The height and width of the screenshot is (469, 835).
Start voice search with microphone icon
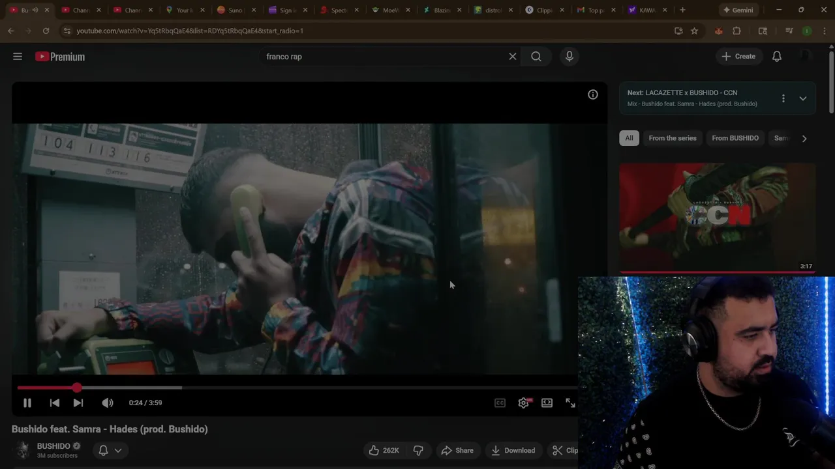[x=569, y=57]
